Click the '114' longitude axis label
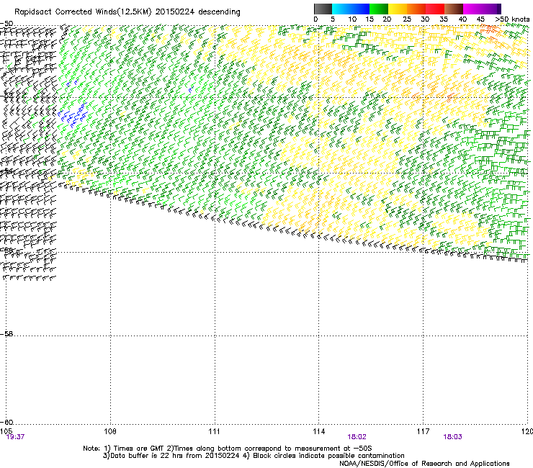Viewport: 533px width, 468px height. [x=318, y=431]
